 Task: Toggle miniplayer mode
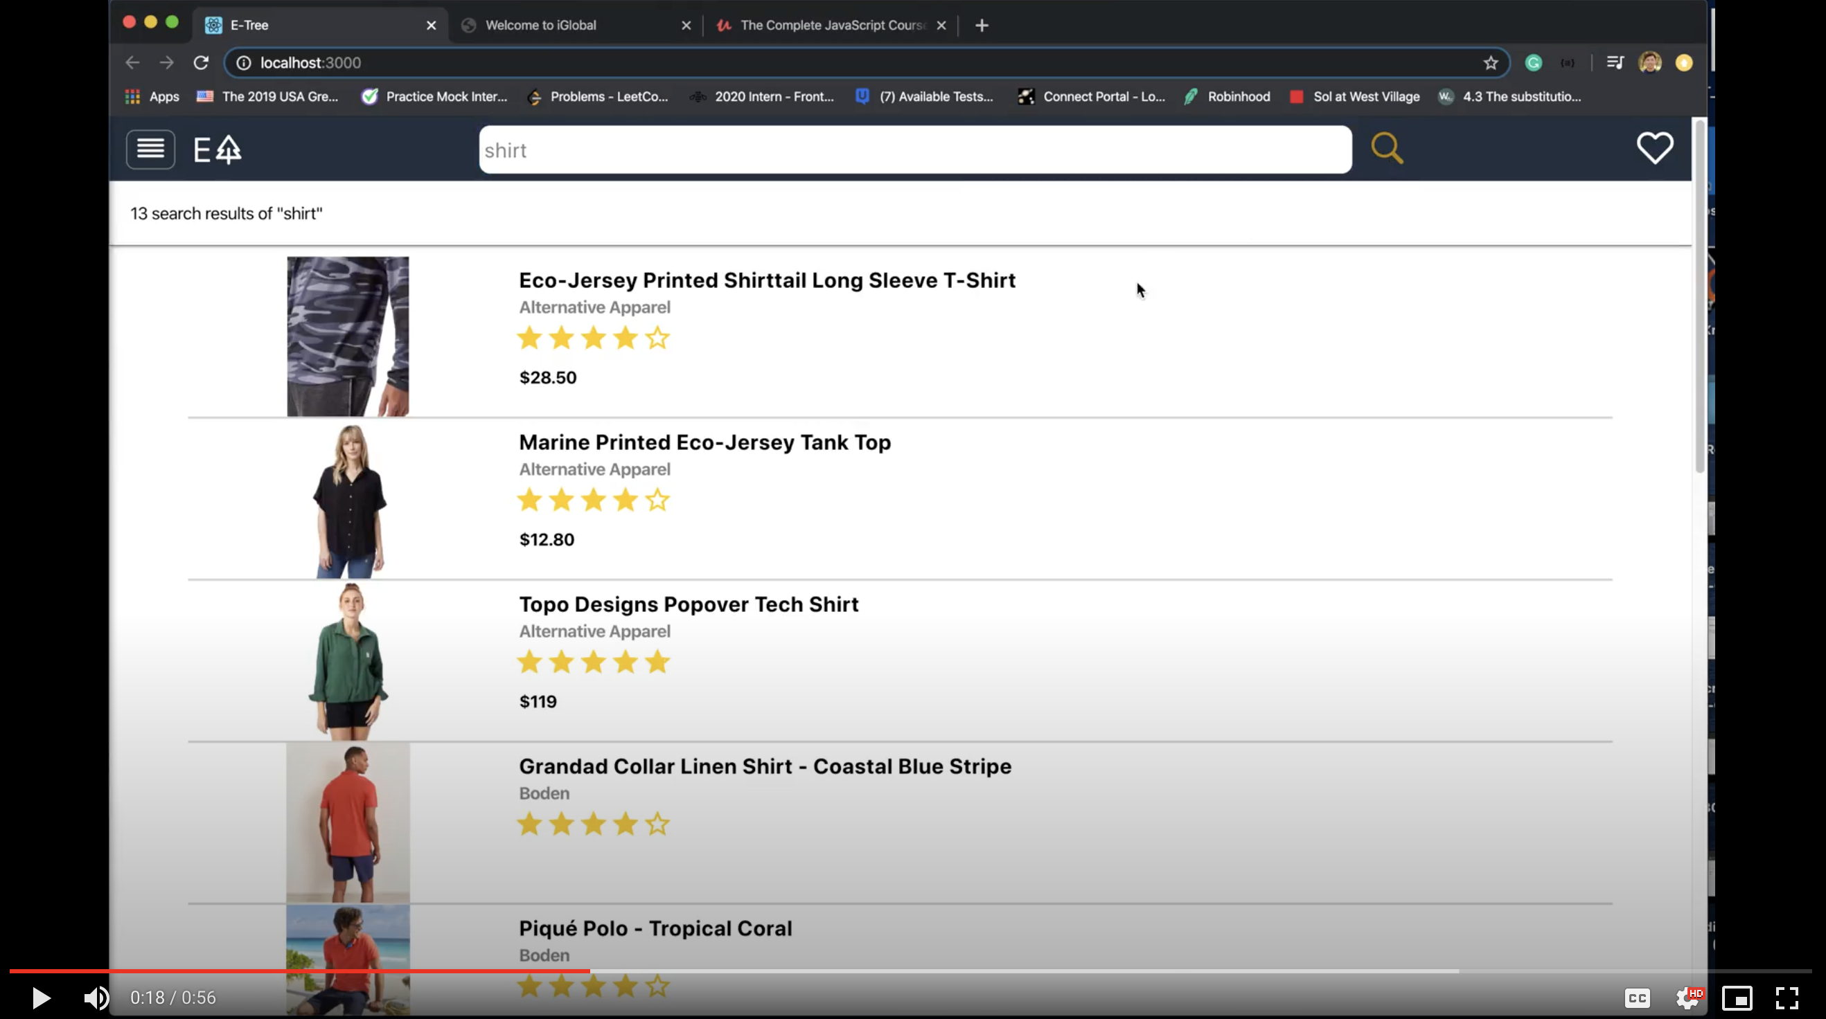pyautogui.click(x=1737, y=998)
